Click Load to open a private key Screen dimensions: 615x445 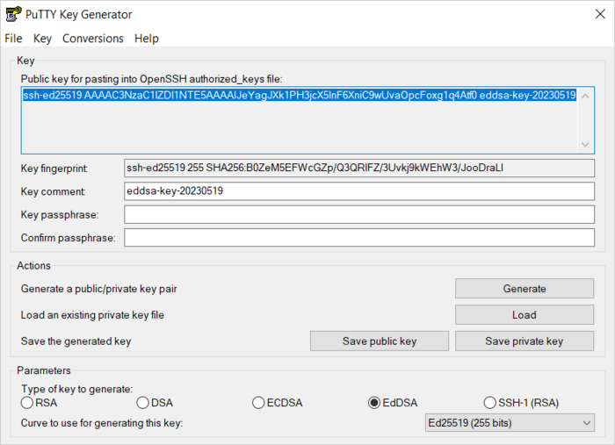(524, 314)
